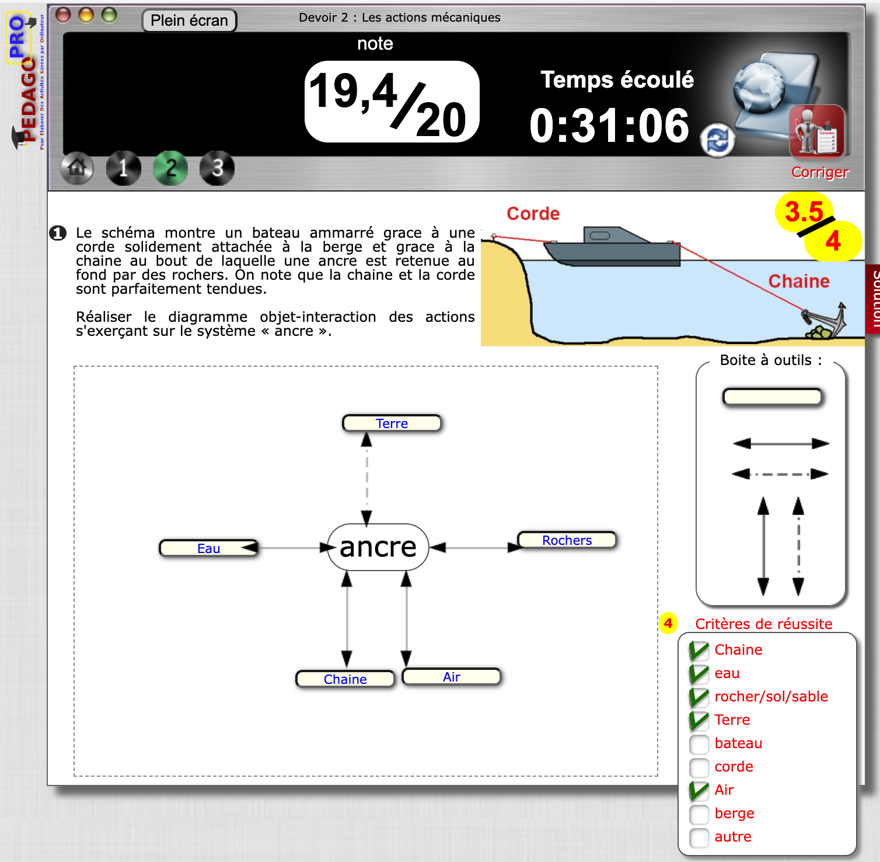Check the bateau criterion box
This screenshot has height=862, width=880.
tap(699, 744)
